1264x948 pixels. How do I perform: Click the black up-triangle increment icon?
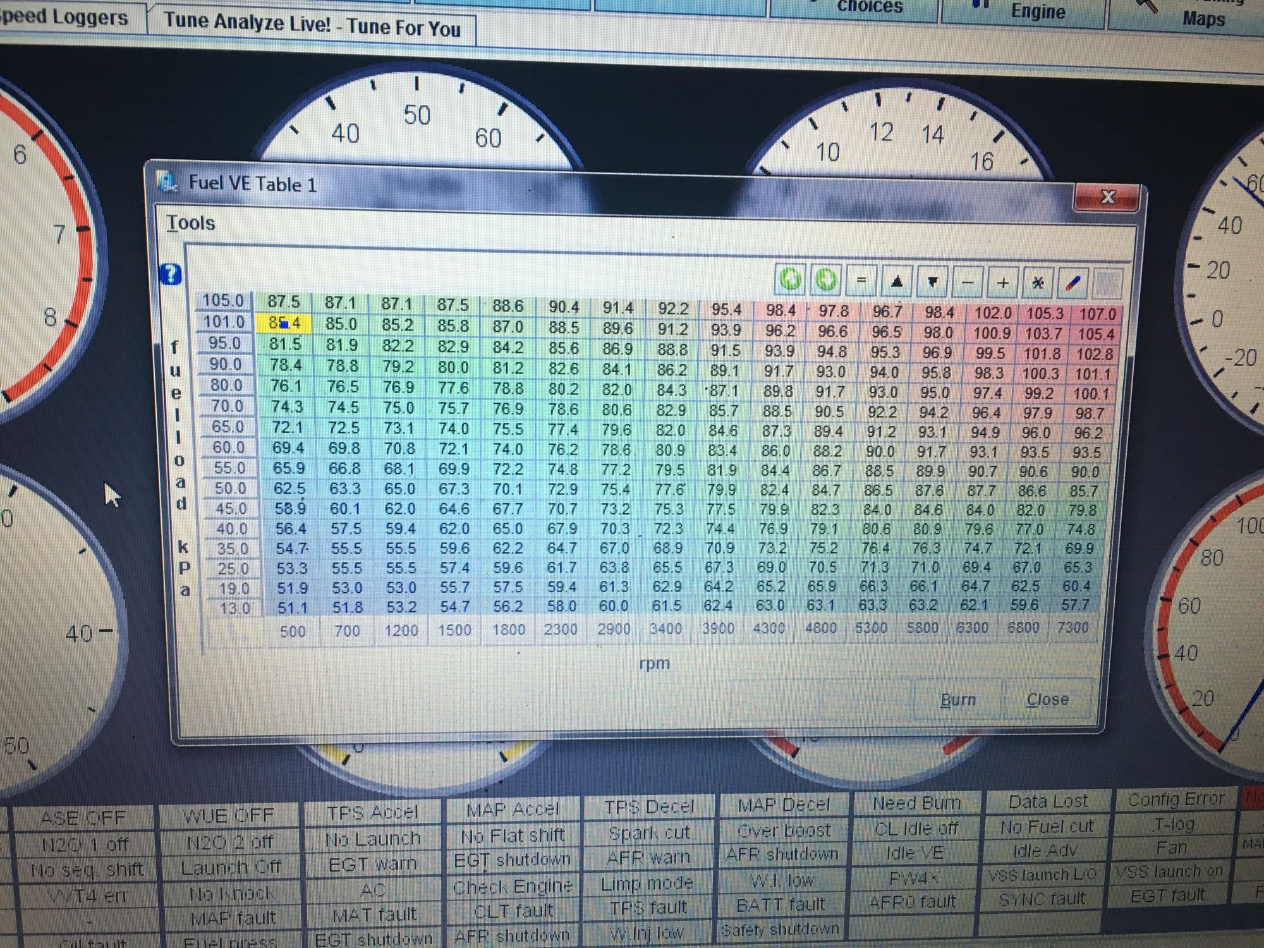pos(896,281)
